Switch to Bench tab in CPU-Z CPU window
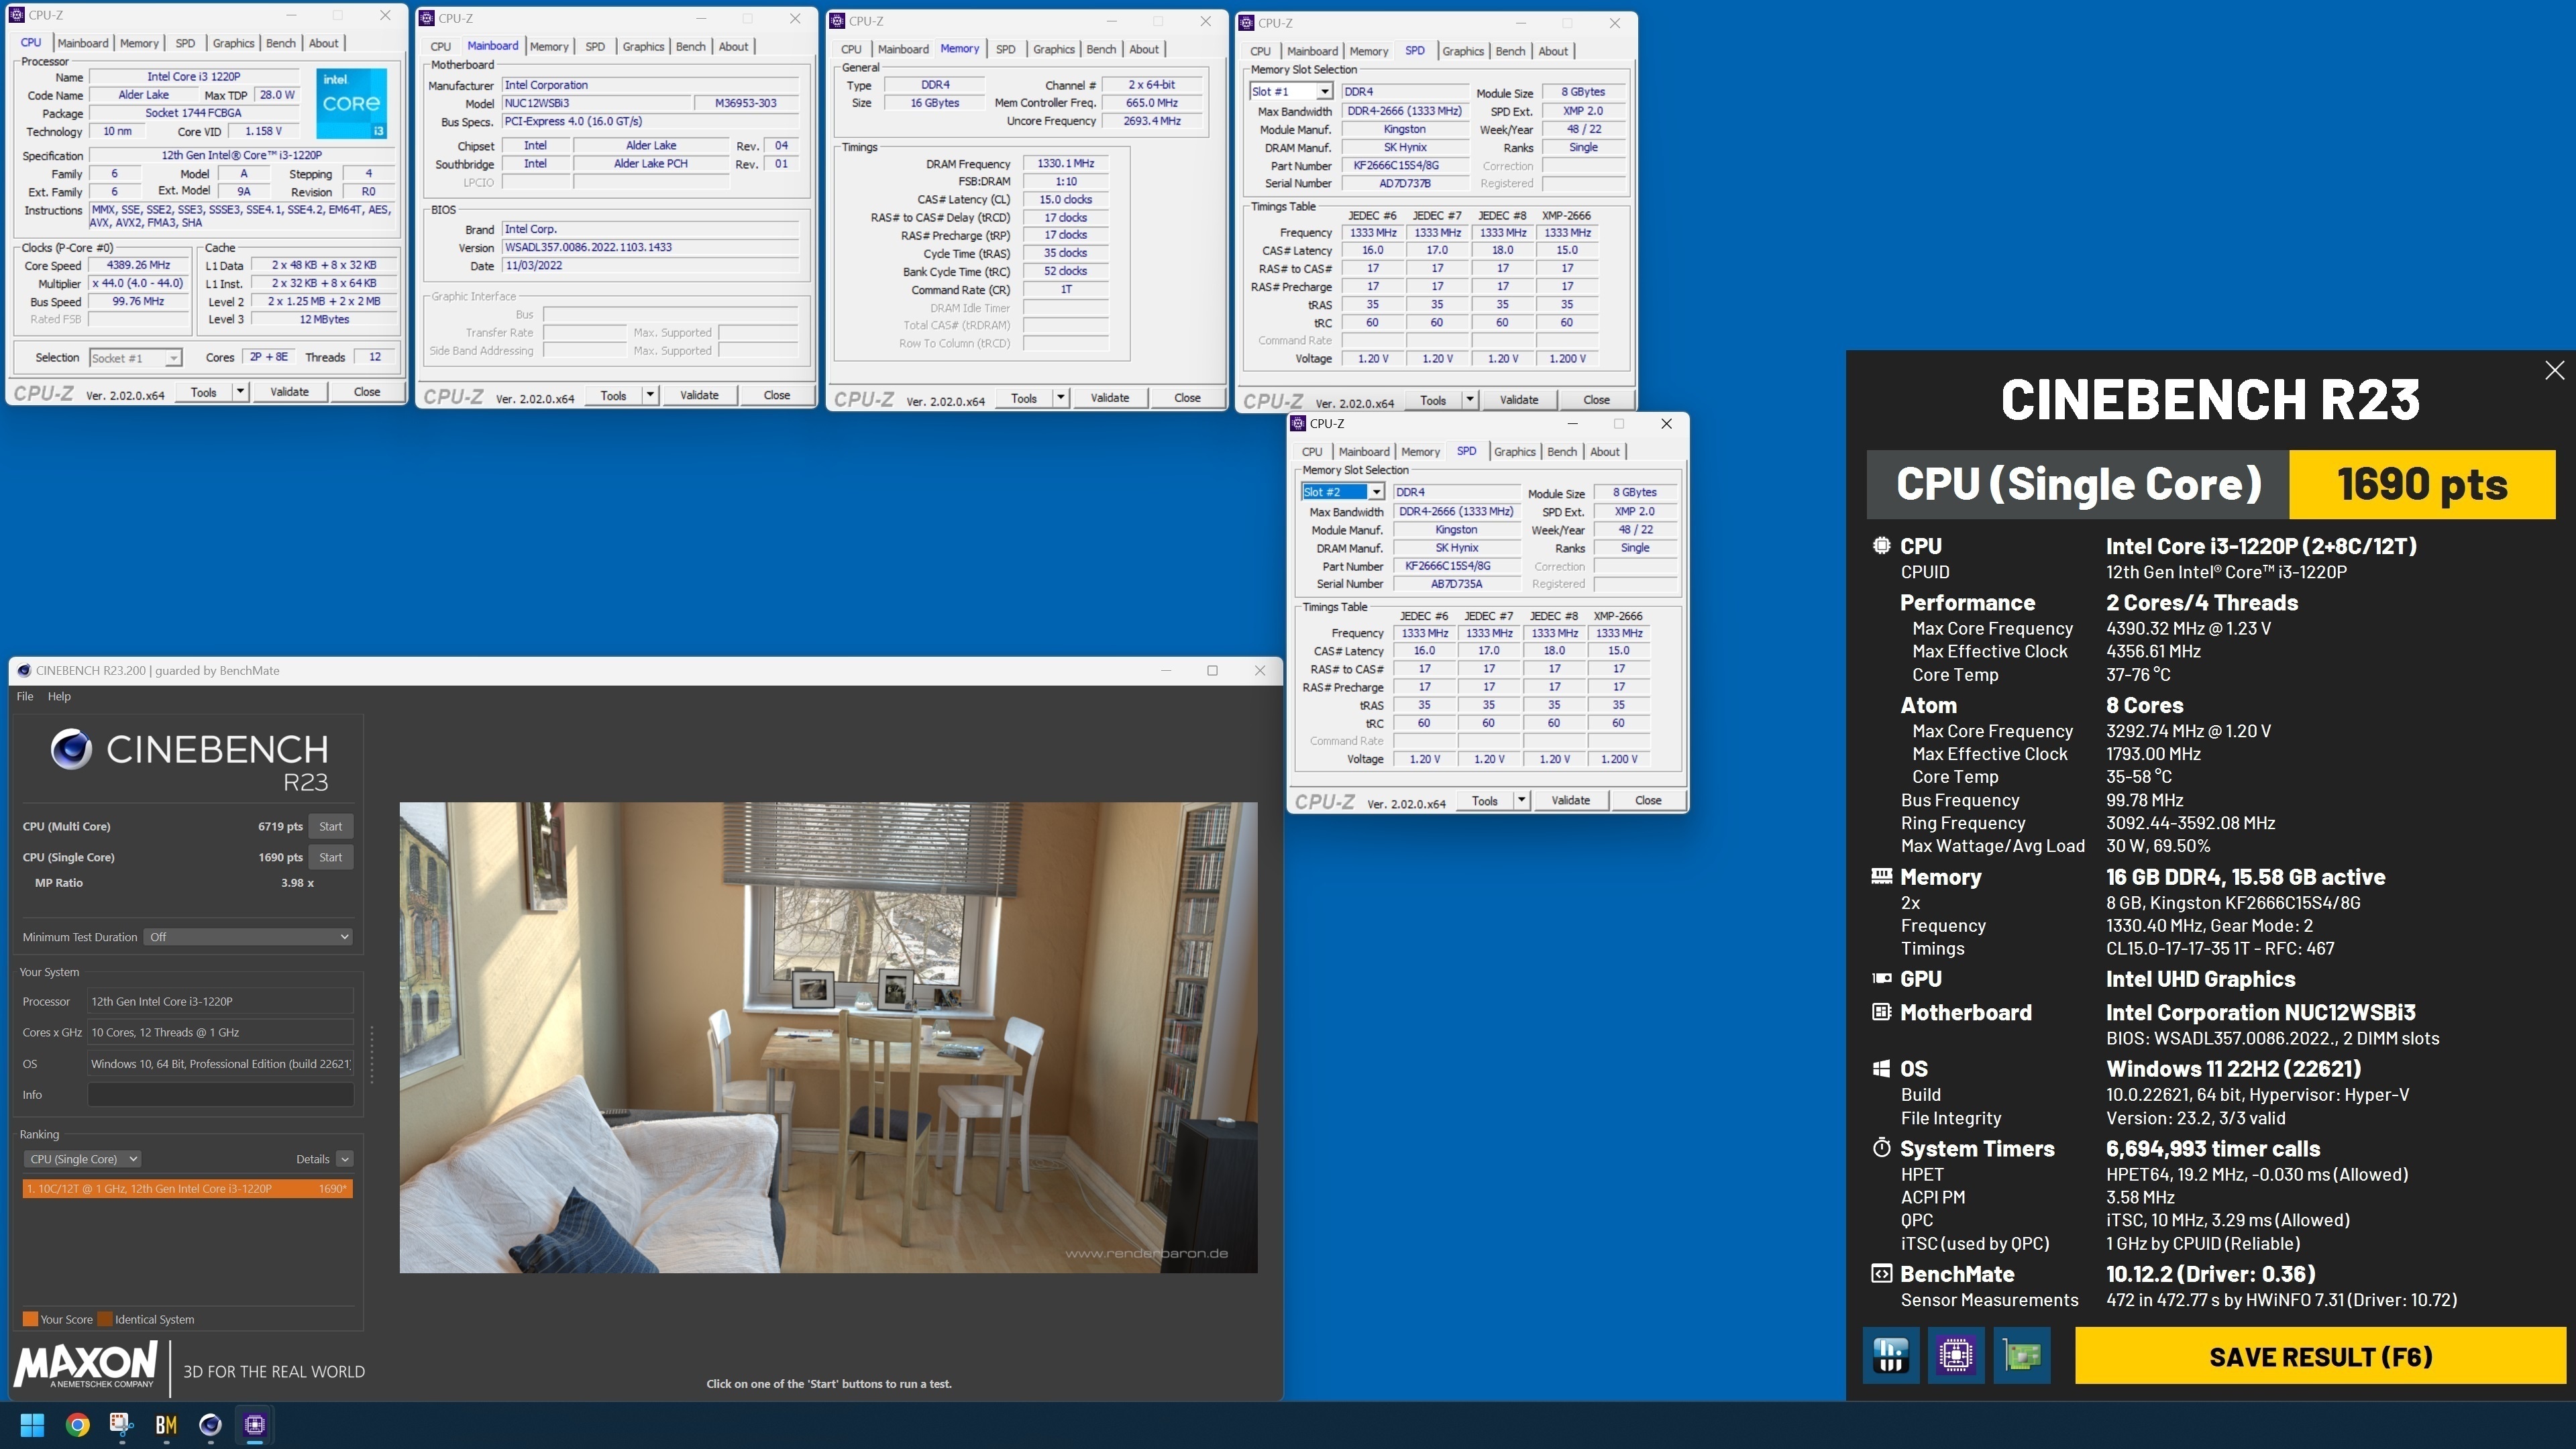The height and width of the screenshot is (1449, 2576). (280, 43)
